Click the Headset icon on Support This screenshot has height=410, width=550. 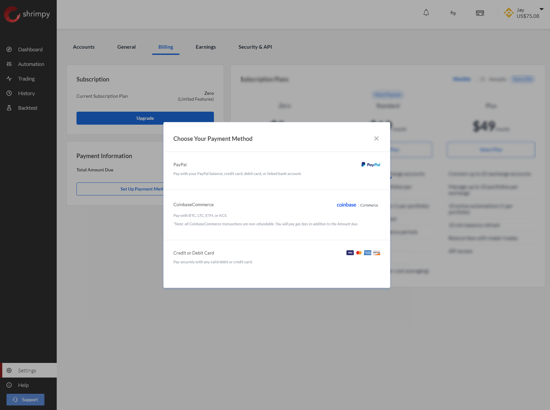15,400
